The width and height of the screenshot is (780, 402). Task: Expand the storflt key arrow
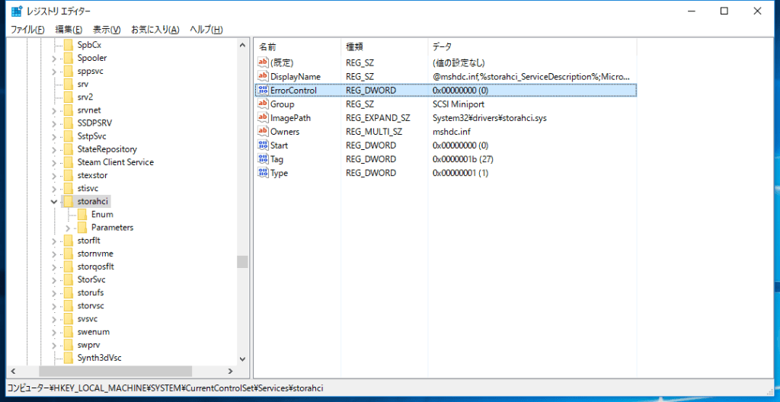tap(54, 241)
